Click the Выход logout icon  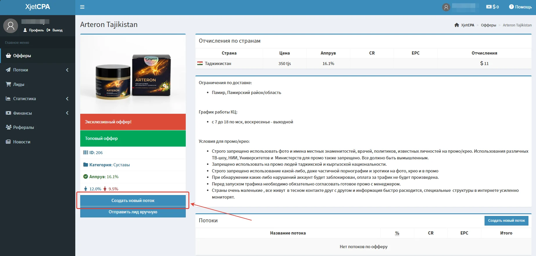click(x=49, y=30)
